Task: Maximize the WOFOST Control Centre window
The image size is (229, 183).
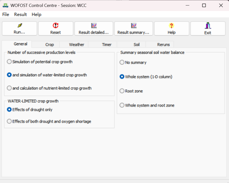Action: pyautogui.click(x=204, y=5)
